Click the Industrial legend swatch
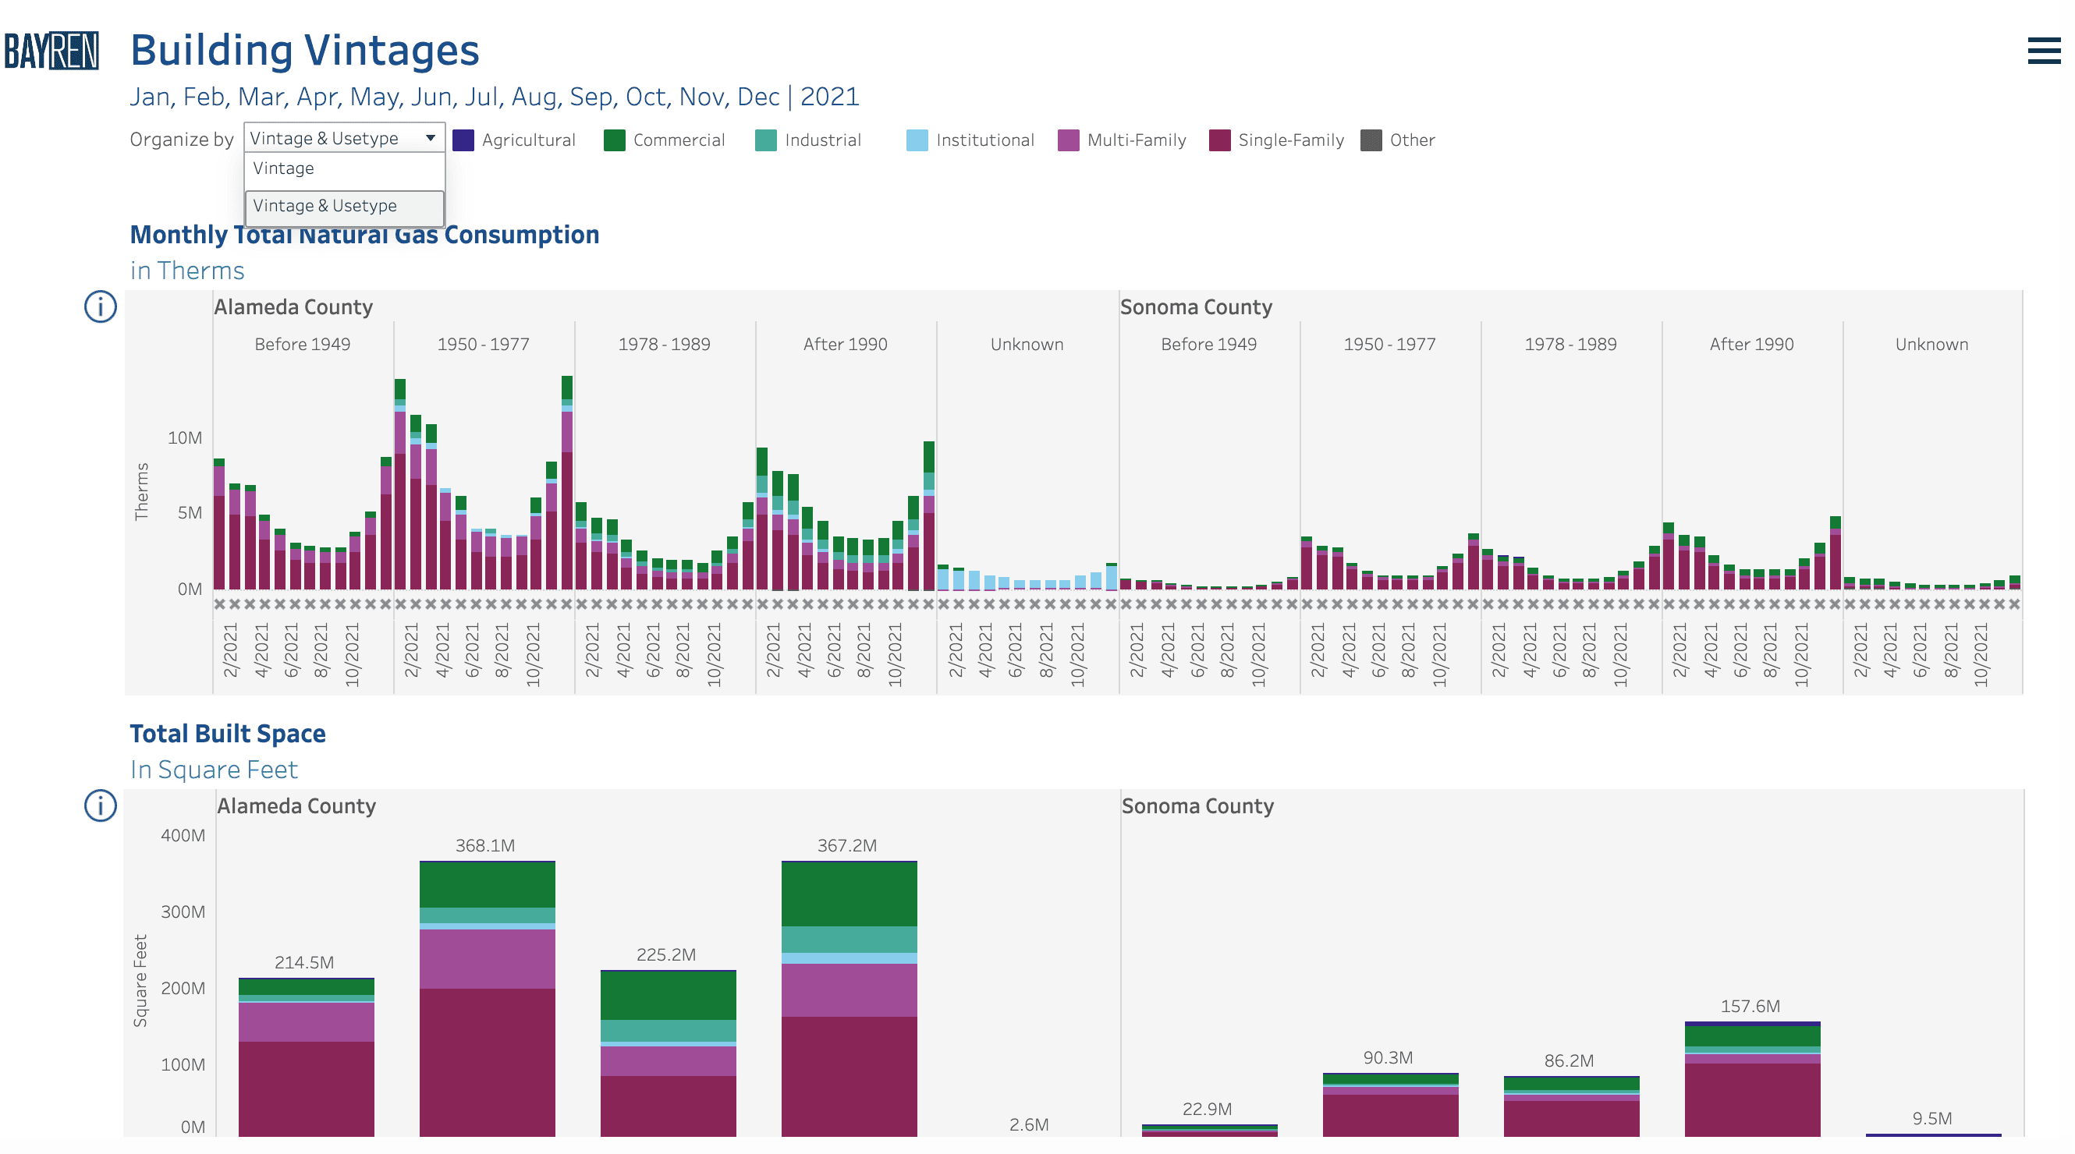The height and width of the screenshot is (1154, 2075). point(766,140)
